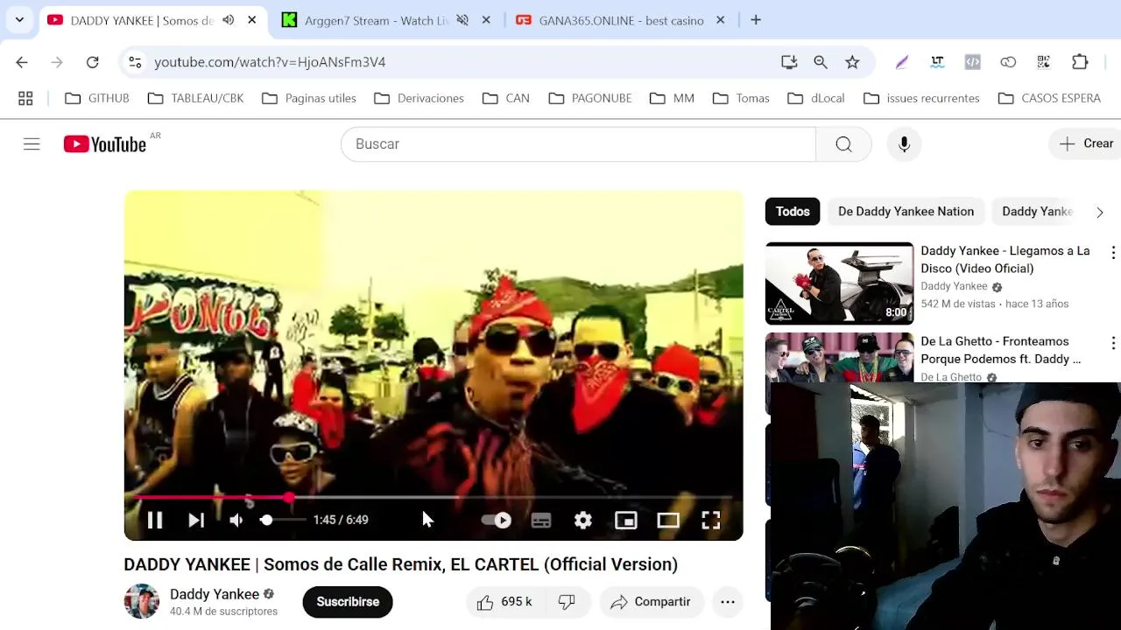Open CASOS ESPERA bookmarks folder

pyautogui.click(x=1049, y=98)
